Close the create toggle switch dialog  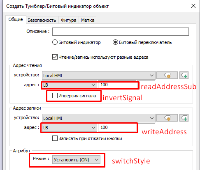(193, 6)
